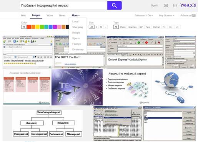This screenshot has width=198, height=142.
Task: Open the apps grid icon
Action: click(175, 5)
